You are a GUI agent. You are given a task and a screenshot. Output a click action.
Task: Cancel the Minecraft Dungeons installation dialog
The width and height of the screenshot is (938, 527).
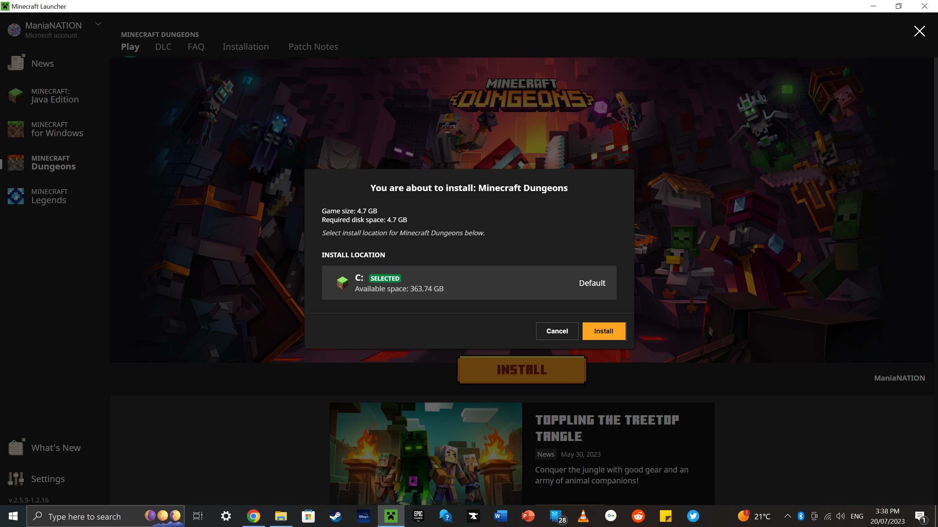coord(557,331)
